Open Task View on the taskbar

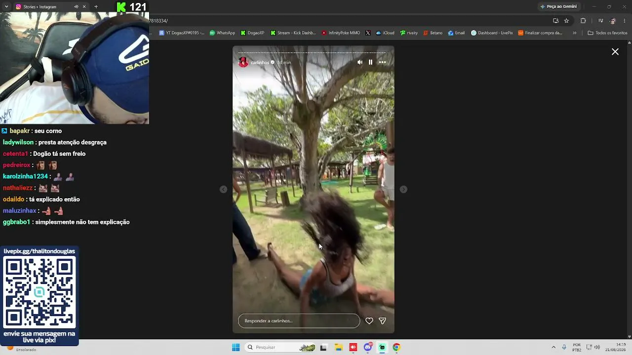point(323,347)
